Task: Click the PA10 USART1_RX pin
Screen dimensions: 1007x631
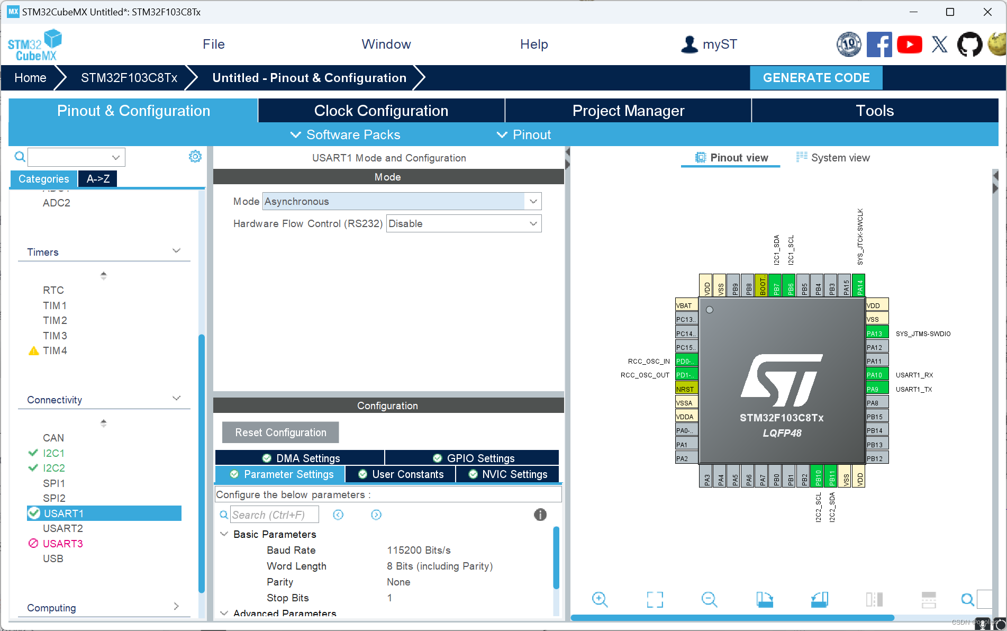Action: 877,375
